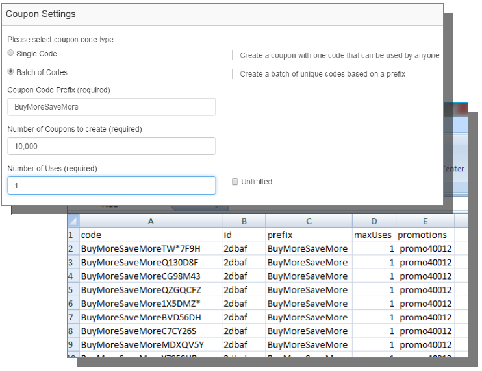Select cell BuyMoreSaveMoreC7CY26S
This screenshot has height=371, width=482.
pos(151,331)
